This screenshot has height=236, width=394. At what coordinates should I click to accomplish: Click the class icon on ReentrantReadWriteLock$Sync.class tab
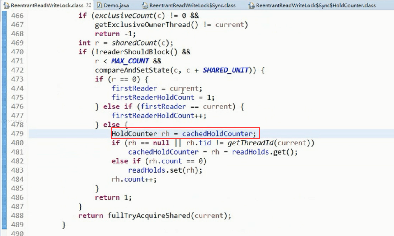click(x=145, y=5)
